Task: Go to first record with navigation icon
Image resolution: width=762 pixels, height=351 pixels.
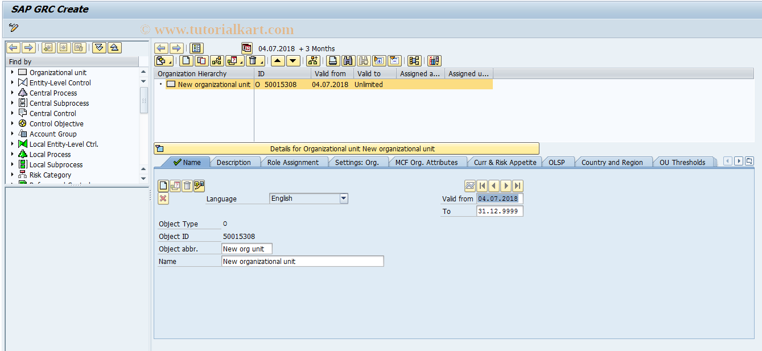Action: click(x=482, y=185)
